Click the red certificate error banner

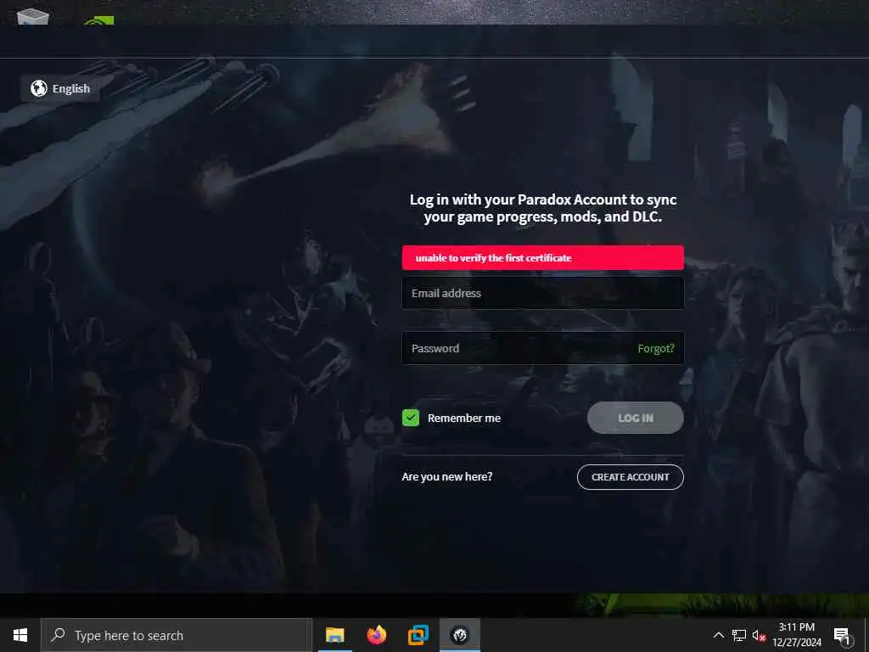pyautogui.click(x=542, y=258)
